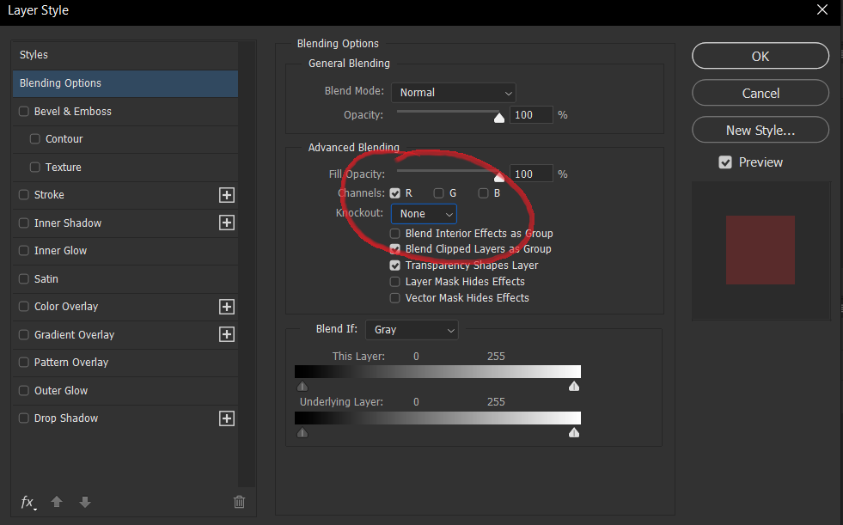843x525 pixels.
Task: Open Satin settings row
Action: [x=125, y=278]
